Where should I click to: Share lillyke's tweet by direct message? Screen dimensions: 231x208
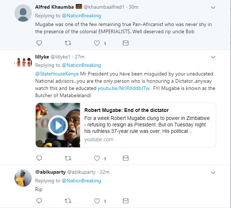[125, 158]
